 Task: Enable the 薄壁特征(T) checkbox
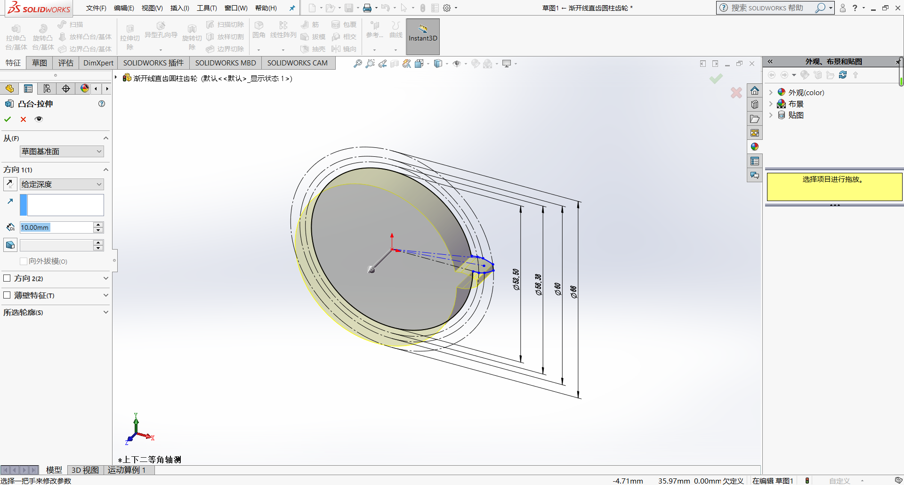(7, 295)
